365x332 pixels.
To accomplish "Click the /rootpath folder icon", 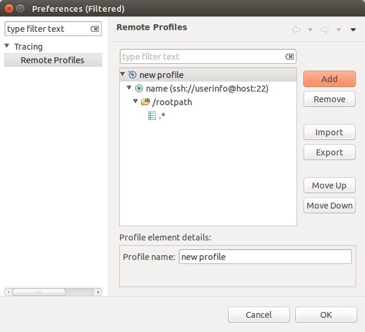I will (x=145, y=102).
